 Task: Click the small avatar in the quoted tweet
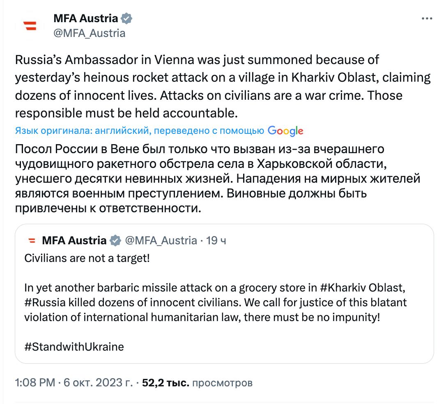[30, 241]
